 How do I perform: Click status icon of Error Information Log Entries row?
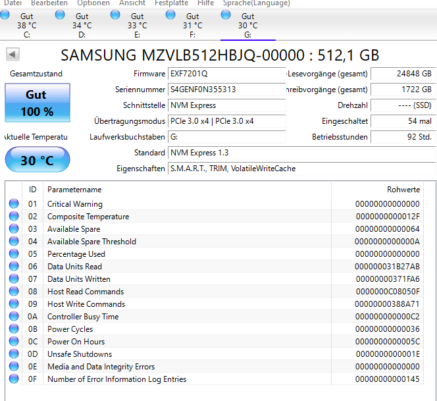tap(14, 379)
